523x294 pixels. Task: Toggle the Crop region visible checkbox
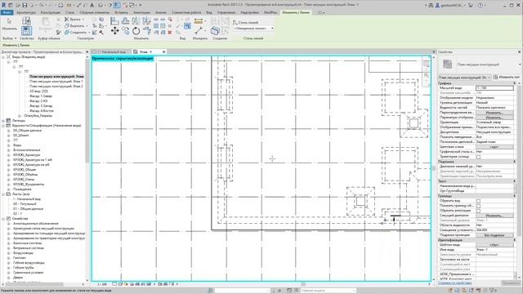click(478, 206)
